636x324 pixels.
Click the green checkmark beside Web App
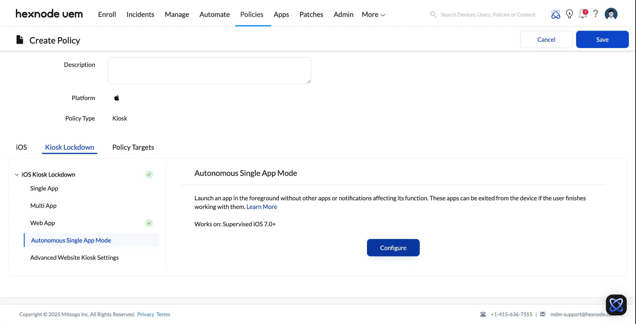pos(149,223)
